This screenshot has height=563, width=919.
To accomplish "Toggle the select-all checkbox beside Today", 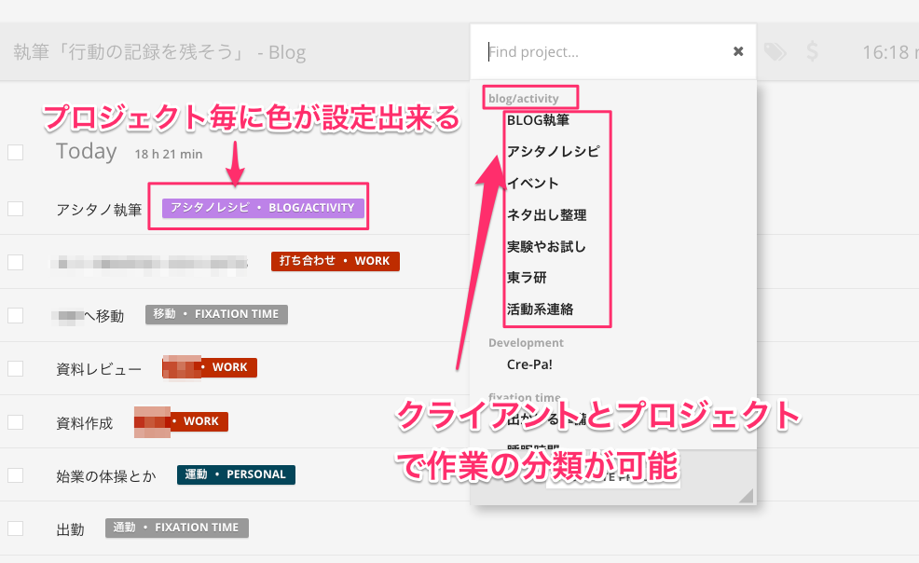I will point(15,152).
